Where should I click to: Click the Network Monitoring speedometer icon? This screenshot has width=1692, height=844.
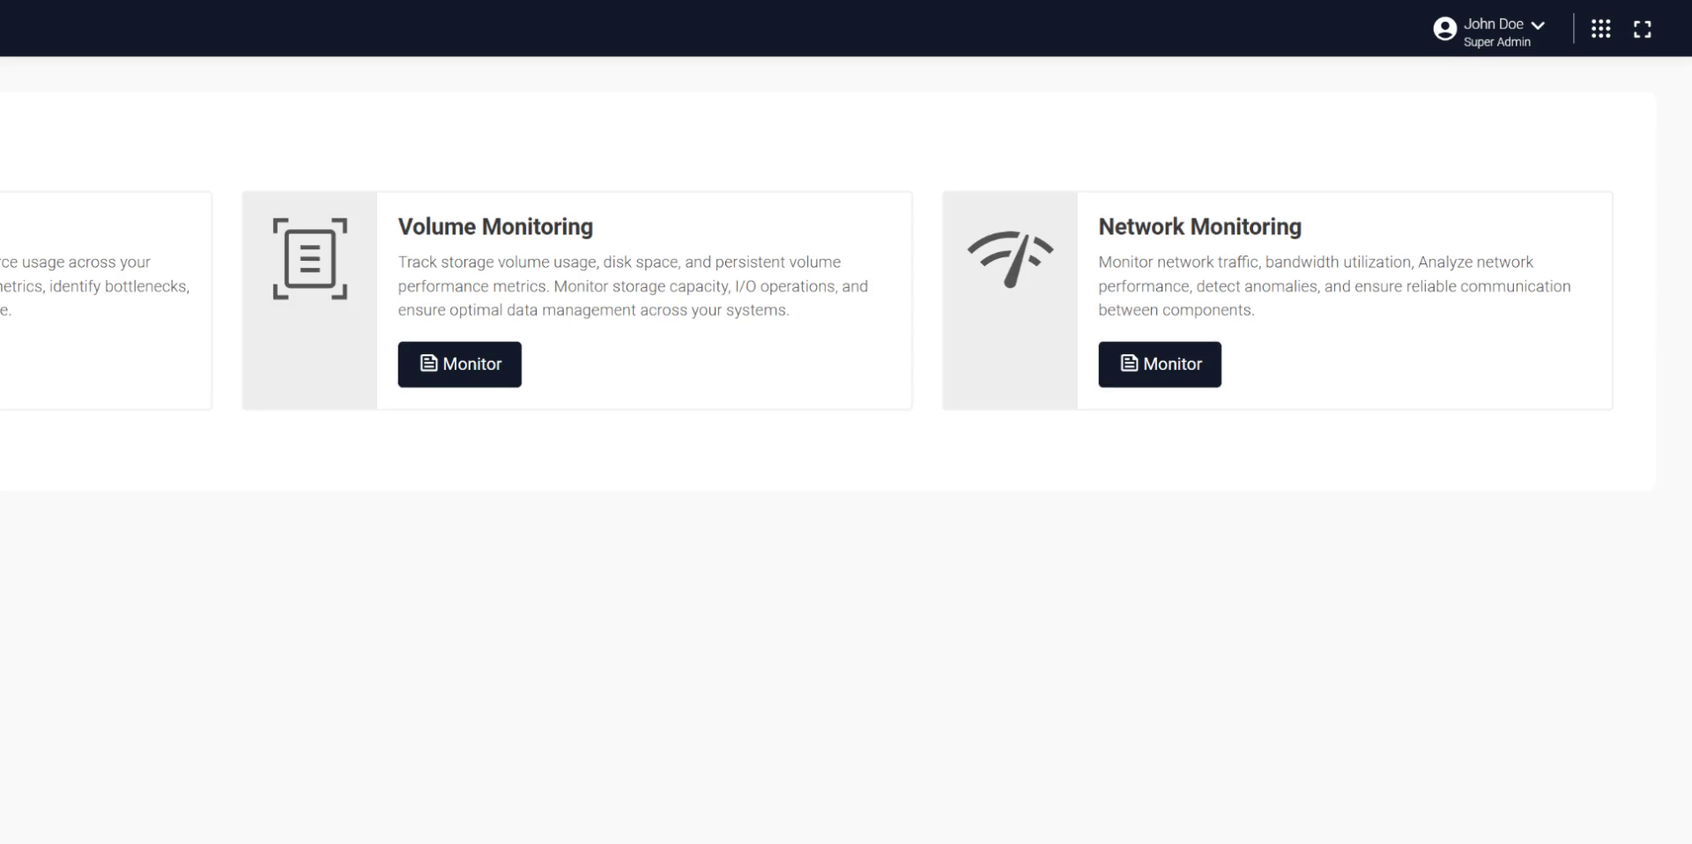click(x=1010, y=258)
